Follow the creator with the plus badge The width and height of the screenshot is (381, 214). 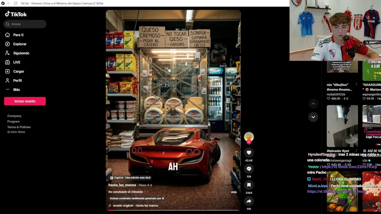pos(249,142)
